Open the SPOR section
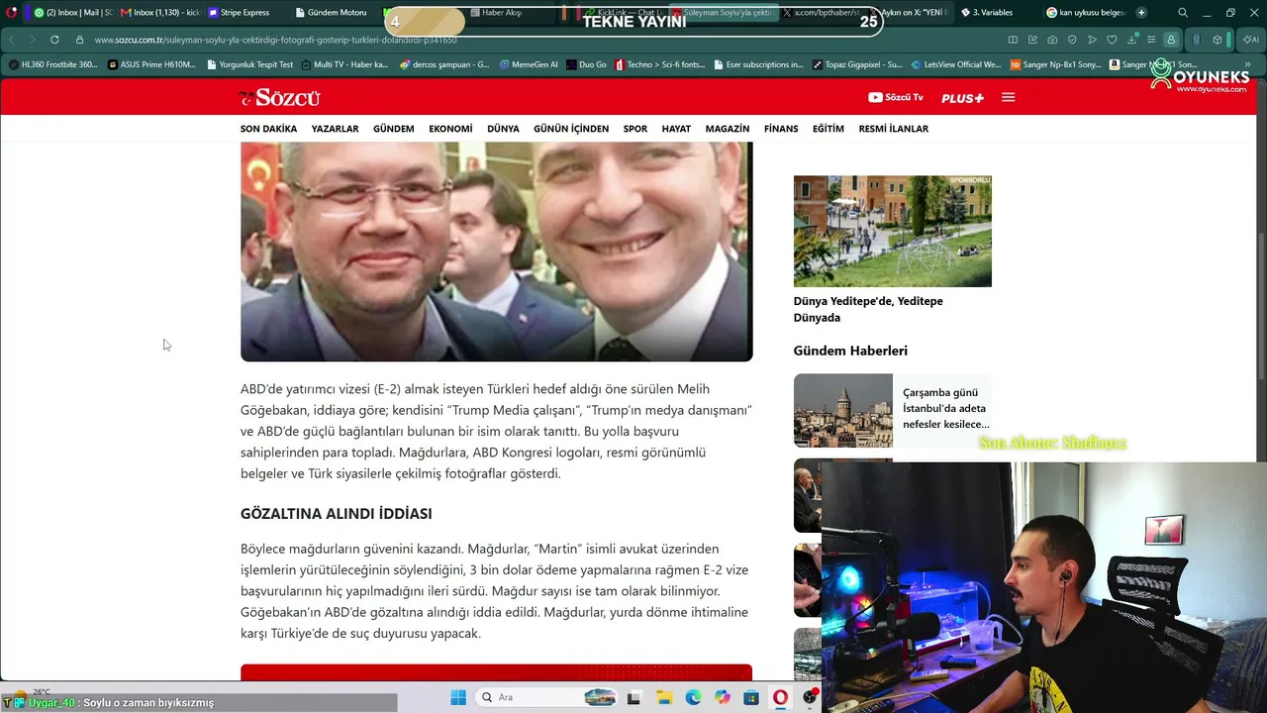This screenshot has width=1267, height=713. point(635,129)
